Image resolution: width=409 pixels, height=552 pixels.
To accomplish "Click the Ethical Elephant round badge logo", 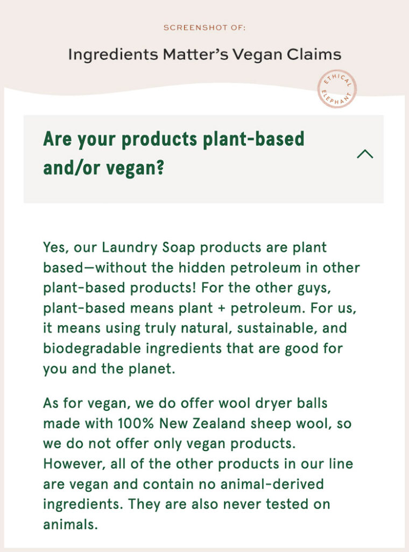I will coord(336,89).
